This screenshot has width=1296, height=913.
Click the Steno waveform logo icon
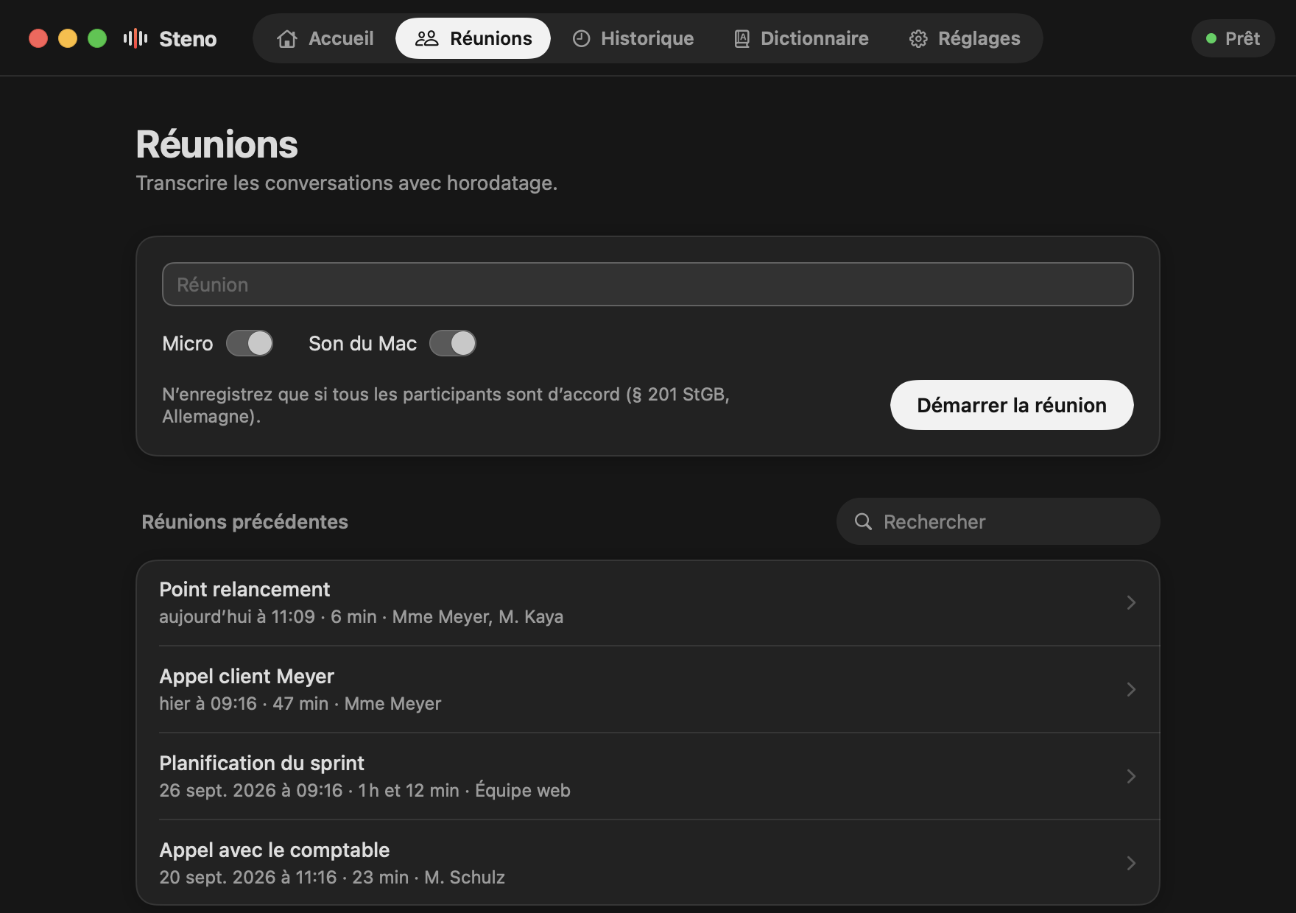click(135, 38)
